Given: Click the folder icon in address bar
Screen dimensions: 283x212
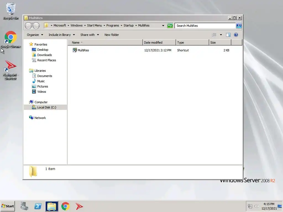Looking at the screenshot, I should click(x=46, y=25).
